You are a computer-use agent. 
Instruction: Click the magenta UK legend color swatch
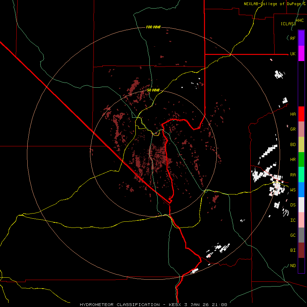301,54
